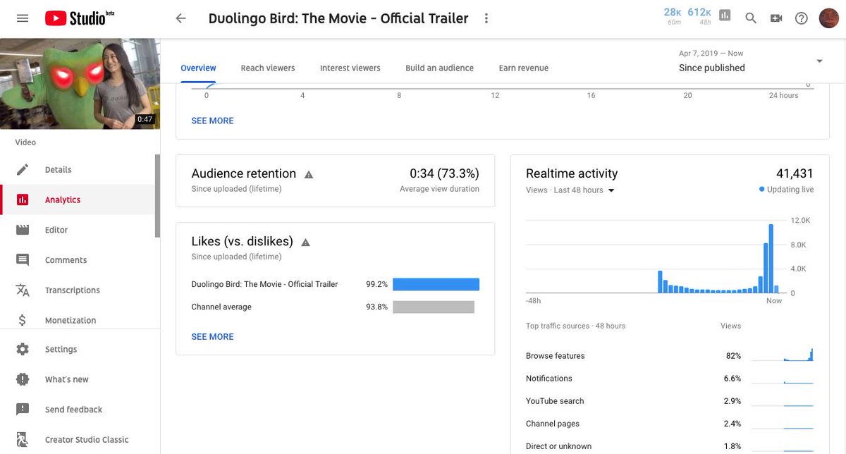Viewport: 846px width, 454px height.
Task: Open the video options three-dot menu
Action: [x=486, y=19]
